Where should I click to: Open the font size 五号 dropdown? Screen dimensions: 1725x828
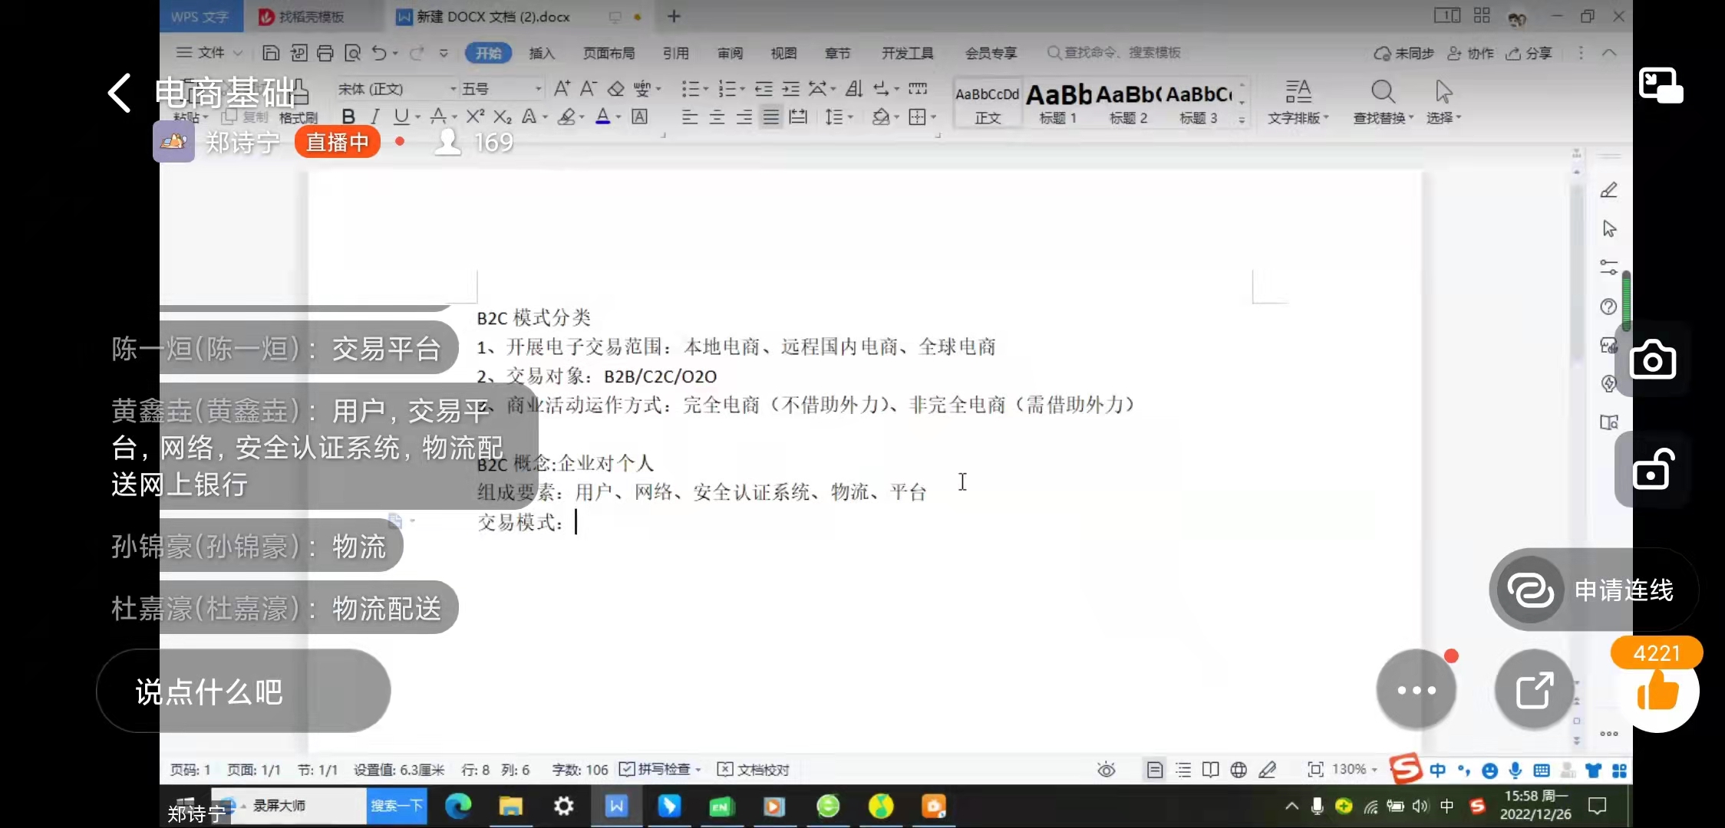537,89
